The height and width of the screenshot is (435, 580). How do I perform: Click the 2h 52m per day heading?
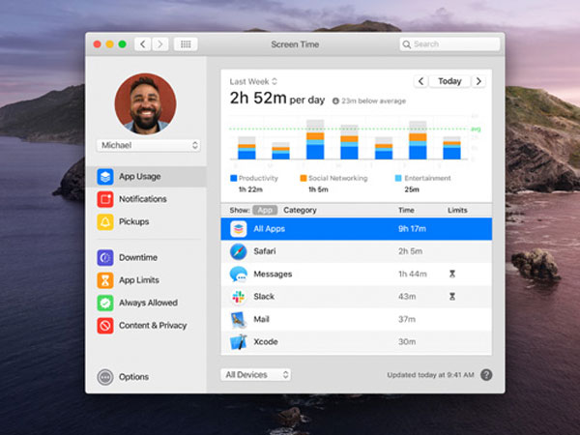coord(277,99)
